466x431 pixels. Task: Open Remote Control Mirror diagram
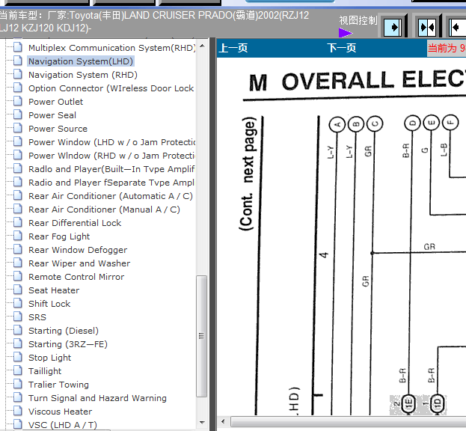(76, 277)
